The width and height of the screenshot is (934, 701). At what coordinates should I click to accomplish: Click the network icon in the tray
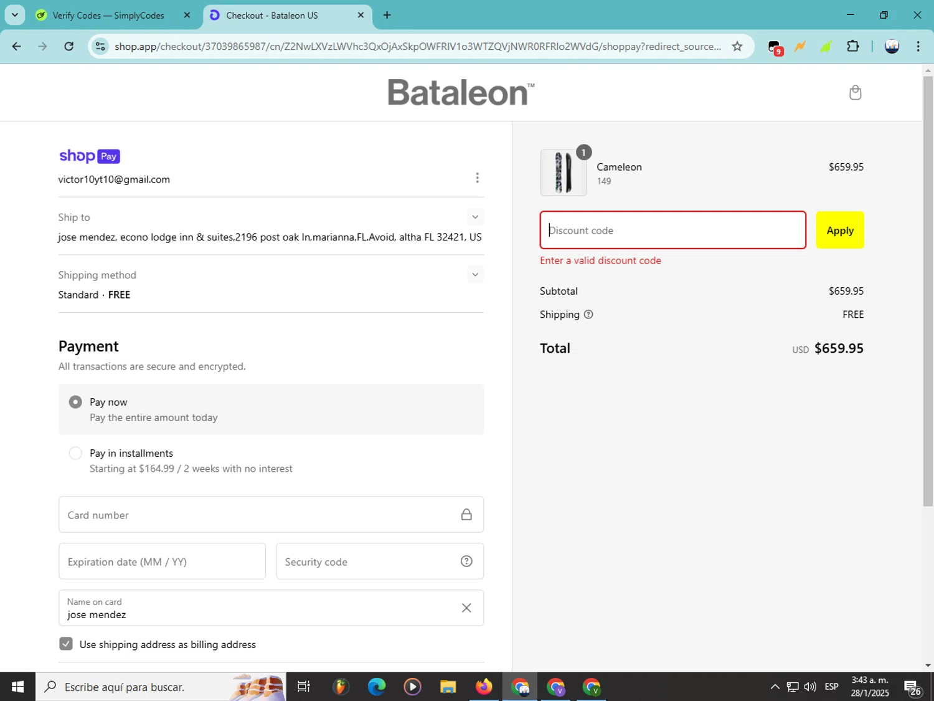point(793,687)
